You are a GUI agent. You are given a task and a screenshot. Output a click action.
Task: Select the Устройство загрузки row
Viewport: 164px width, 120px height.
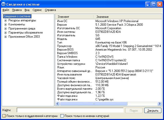[x=108, y=64]
